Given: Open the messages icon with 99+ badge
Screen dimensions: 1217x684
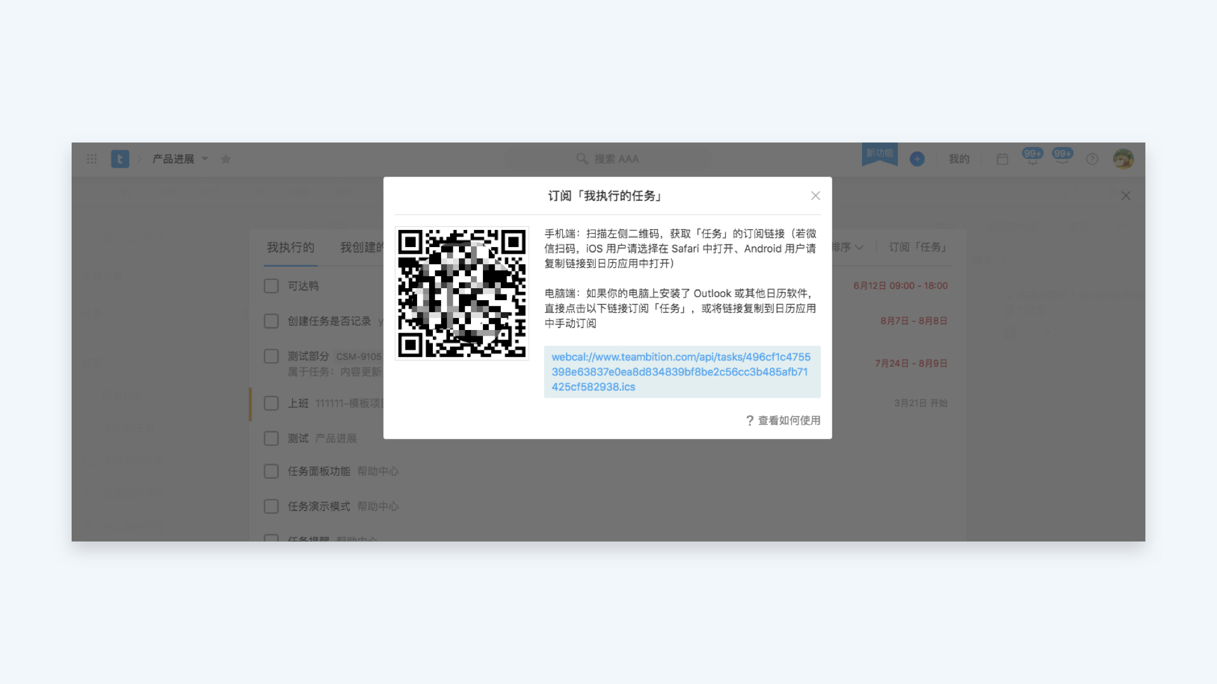Looking at the screenshot, I should tap(1062, 156).
